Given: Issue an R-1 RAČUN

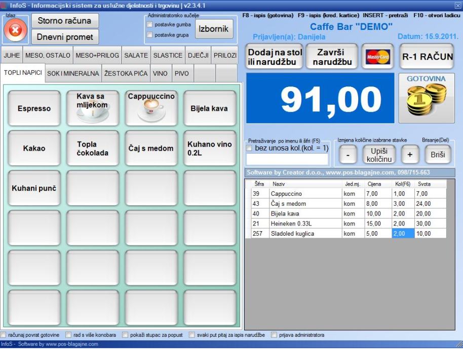Looking at the screenshot, I should point(427,56).
